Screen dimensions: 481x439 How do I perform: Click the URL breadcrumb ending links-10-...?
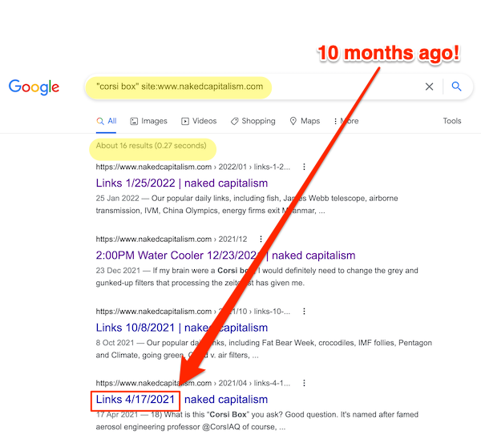point(192,311)
